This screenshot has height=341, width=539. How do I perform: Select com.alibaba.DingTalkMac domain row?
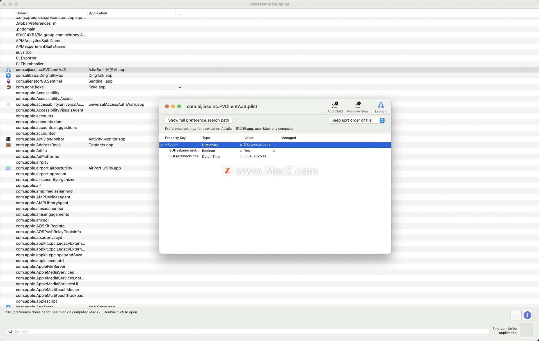point(269,76)
